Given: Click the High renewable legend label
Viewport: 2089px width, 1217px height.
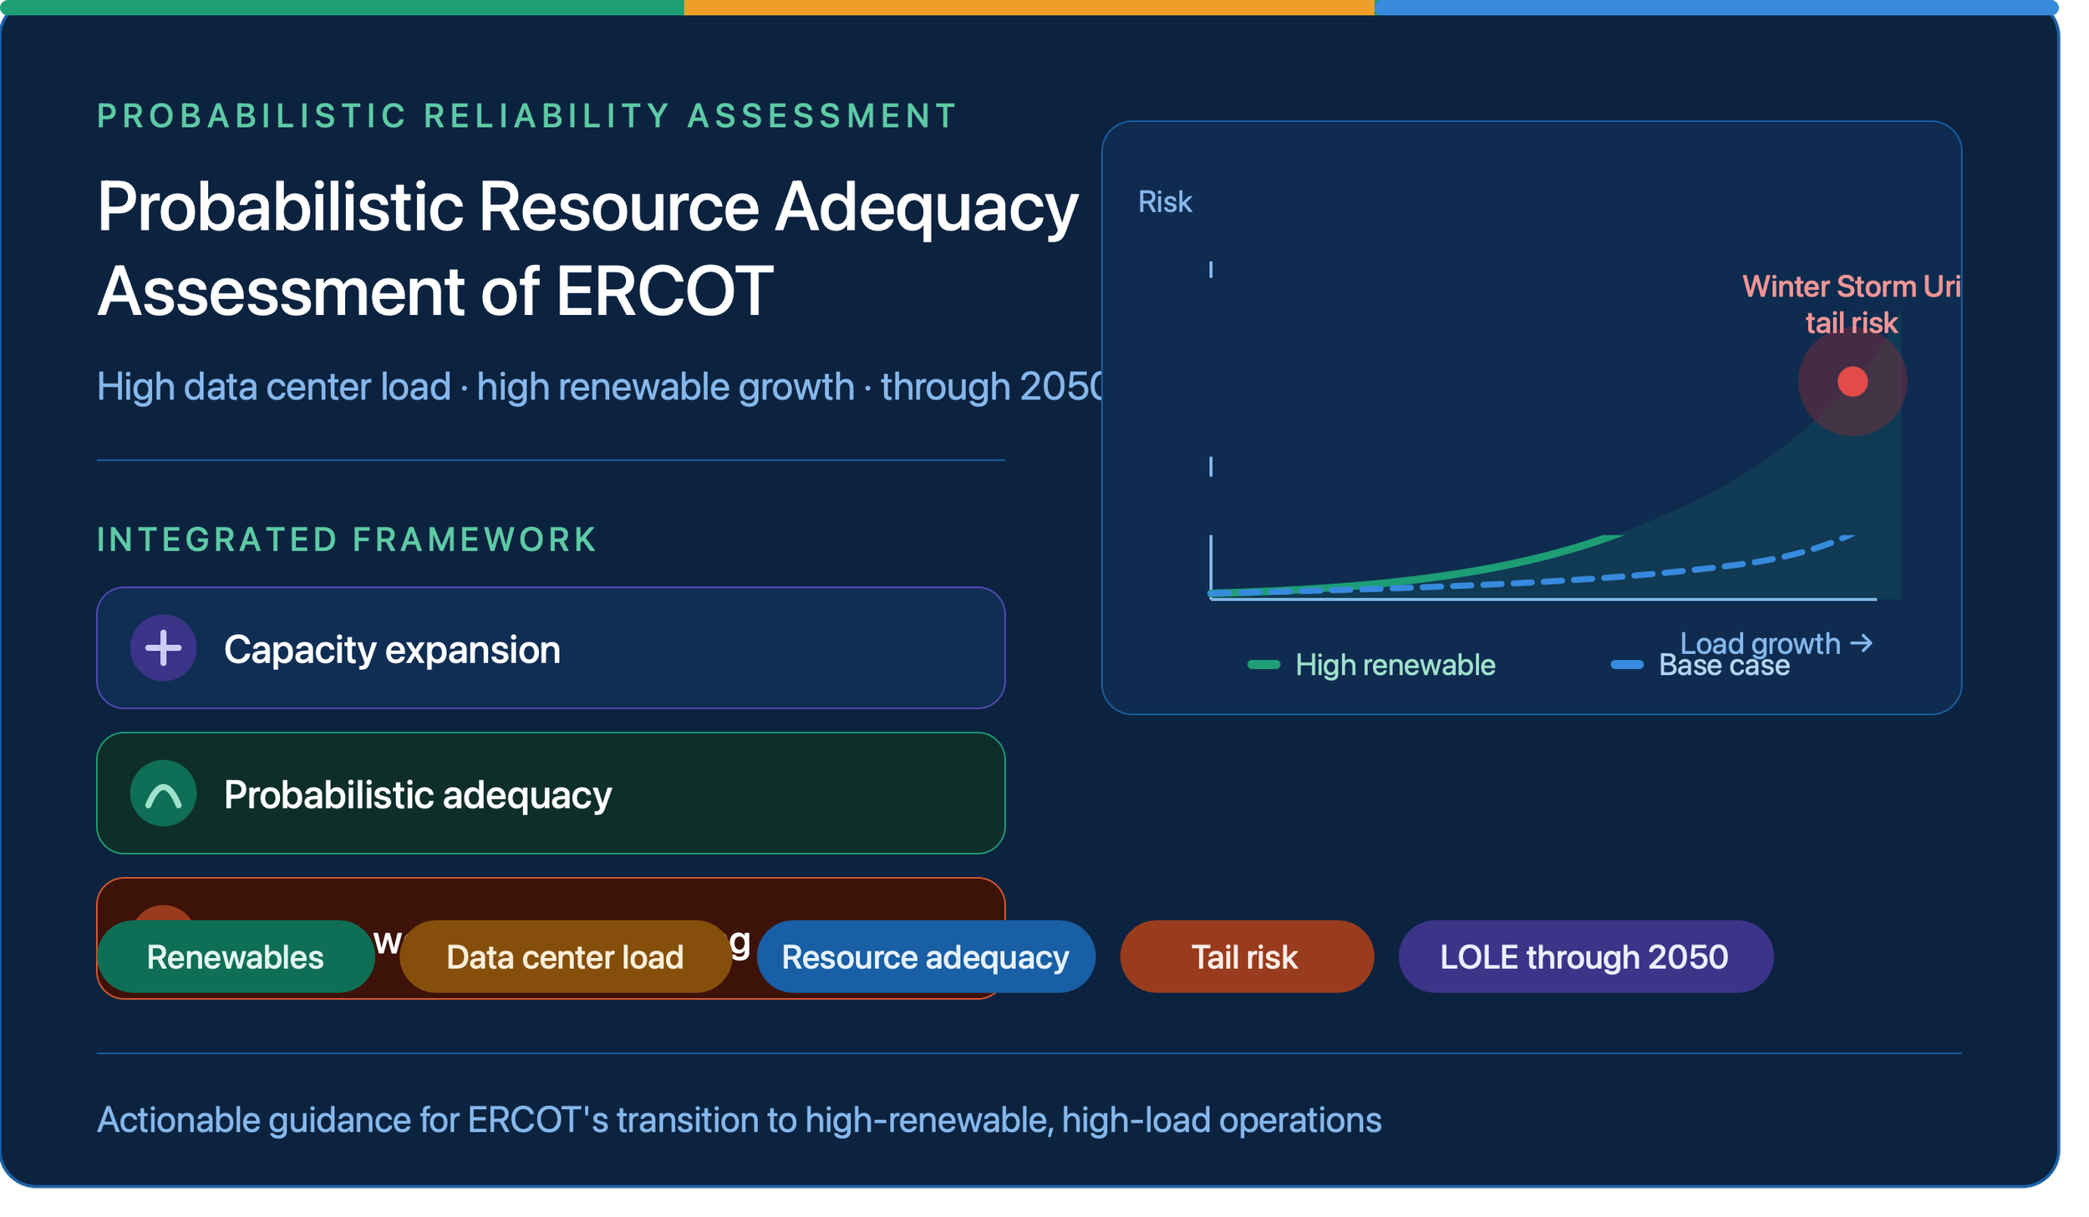Looking at the screenshot, I should click(x=1395, y=664).
